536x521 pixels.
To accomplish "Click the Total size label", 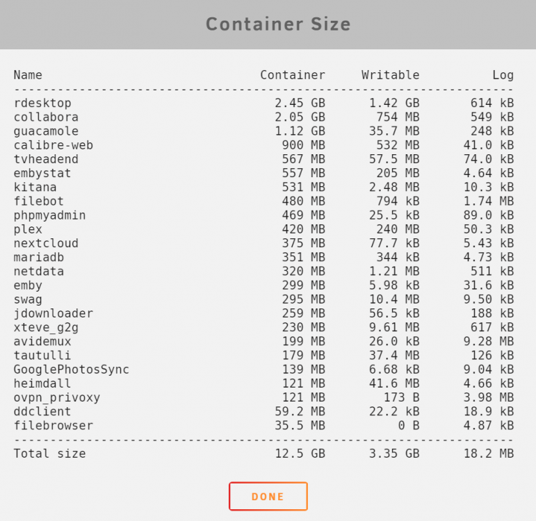I will pyautogui.click(x=50, y=454).
